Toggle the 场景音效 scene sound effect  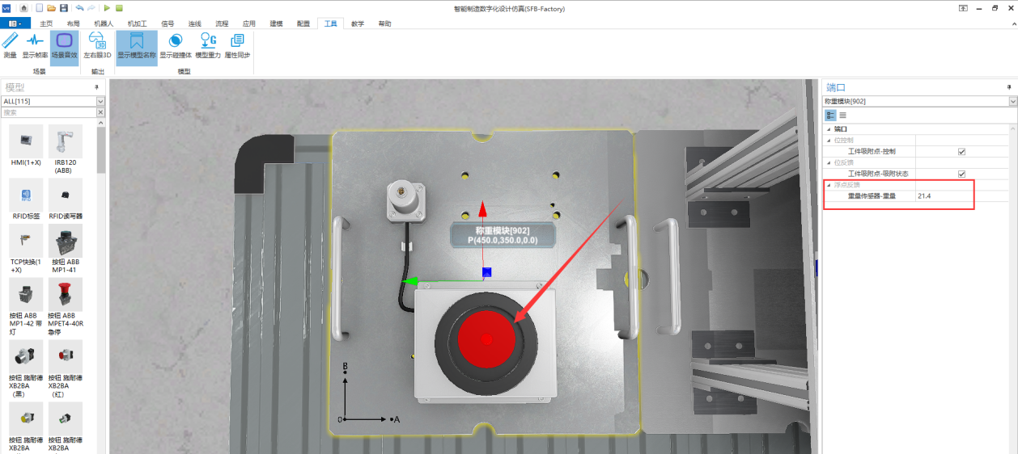point(65,46)
